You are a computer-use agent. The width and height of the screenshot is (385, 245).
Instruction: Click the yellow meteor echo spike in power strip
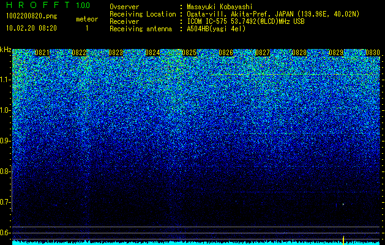point(343,240)
